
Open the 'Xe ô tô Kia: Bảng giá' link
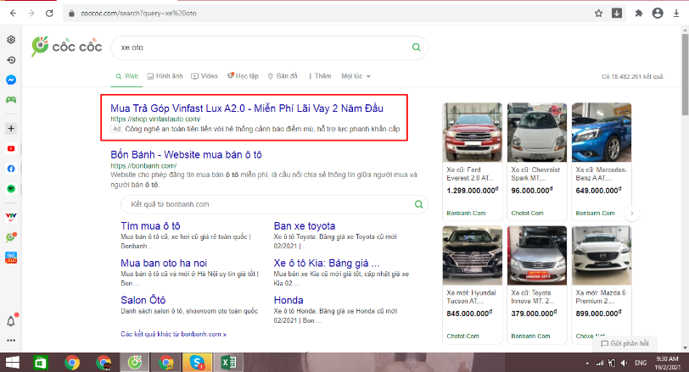[326, 264]
